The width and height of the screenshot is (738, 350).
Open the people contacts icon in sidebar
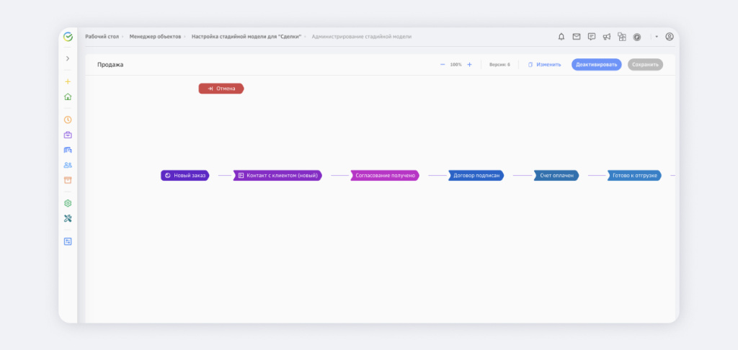(x=68, y=165)
